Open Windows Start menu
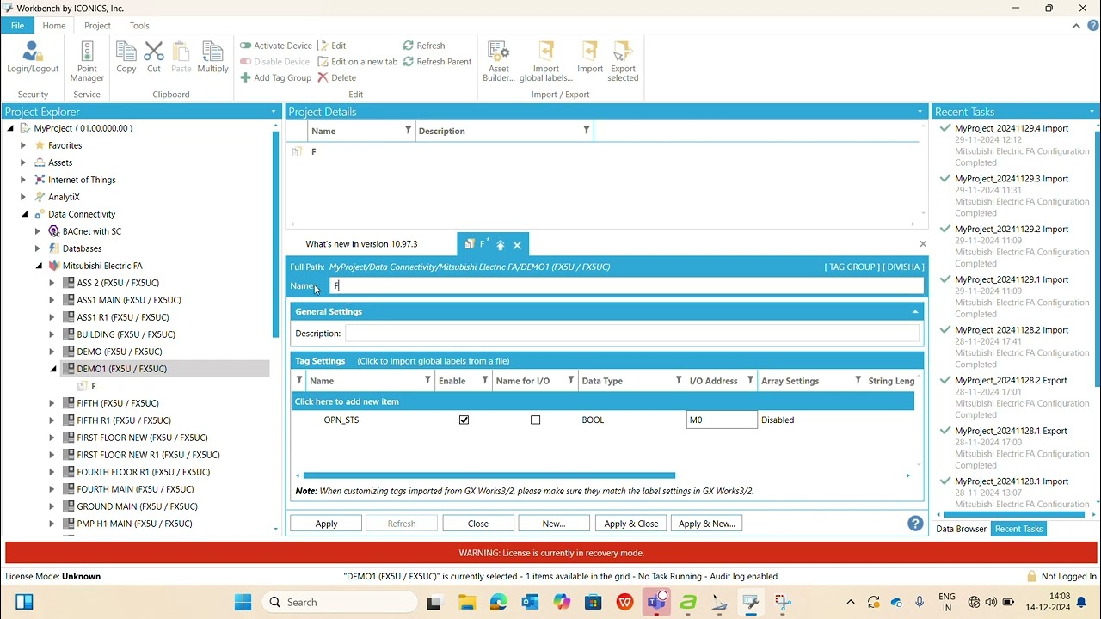 [x=243, y=602]
